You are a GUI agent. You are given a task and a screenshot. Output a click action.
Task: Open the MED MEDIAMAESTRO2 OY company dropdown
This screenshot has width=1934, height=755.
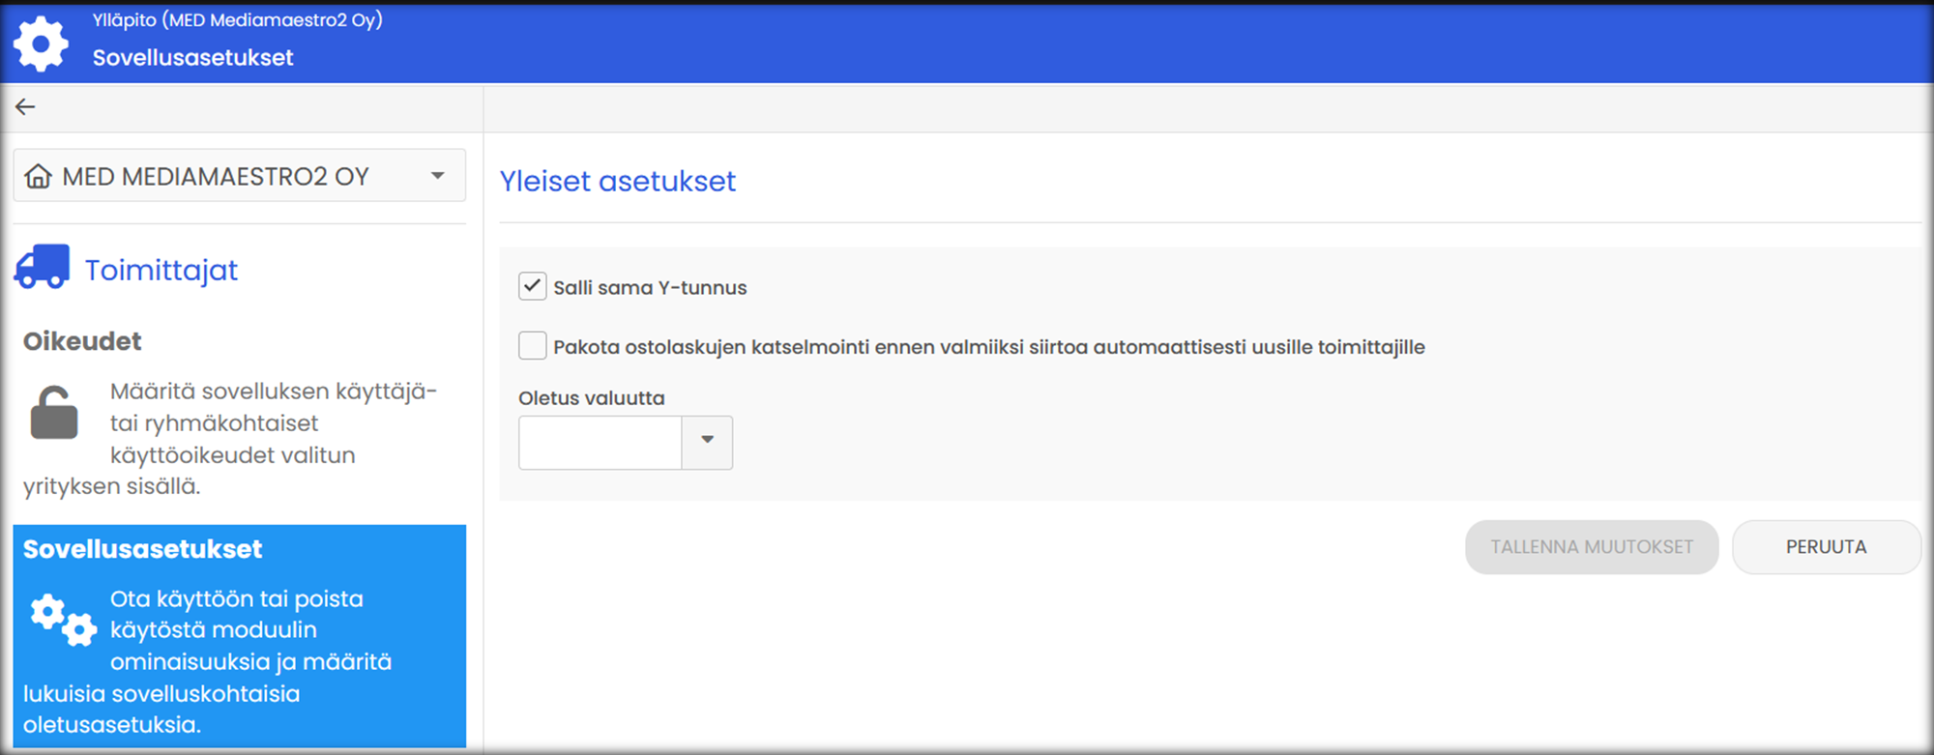tap(437, 176)
